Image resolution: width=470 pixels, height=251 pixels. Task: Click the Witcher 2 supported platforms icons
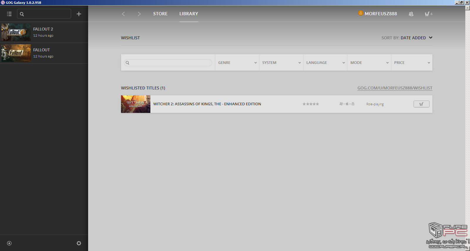(x=347, y=104)
